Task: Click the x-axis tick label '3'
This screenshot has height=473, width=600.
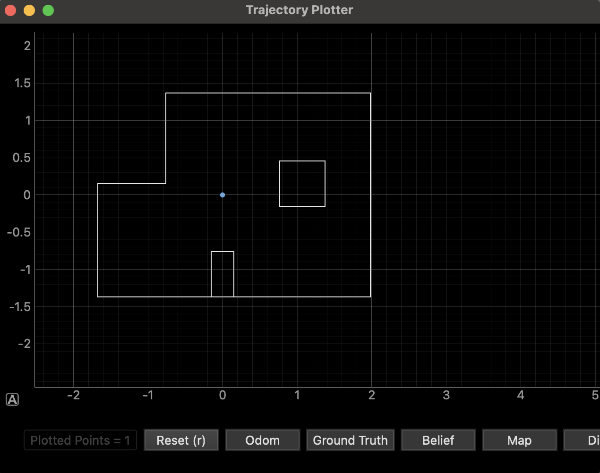Action: pyautogui.click(x=446, y=395)
